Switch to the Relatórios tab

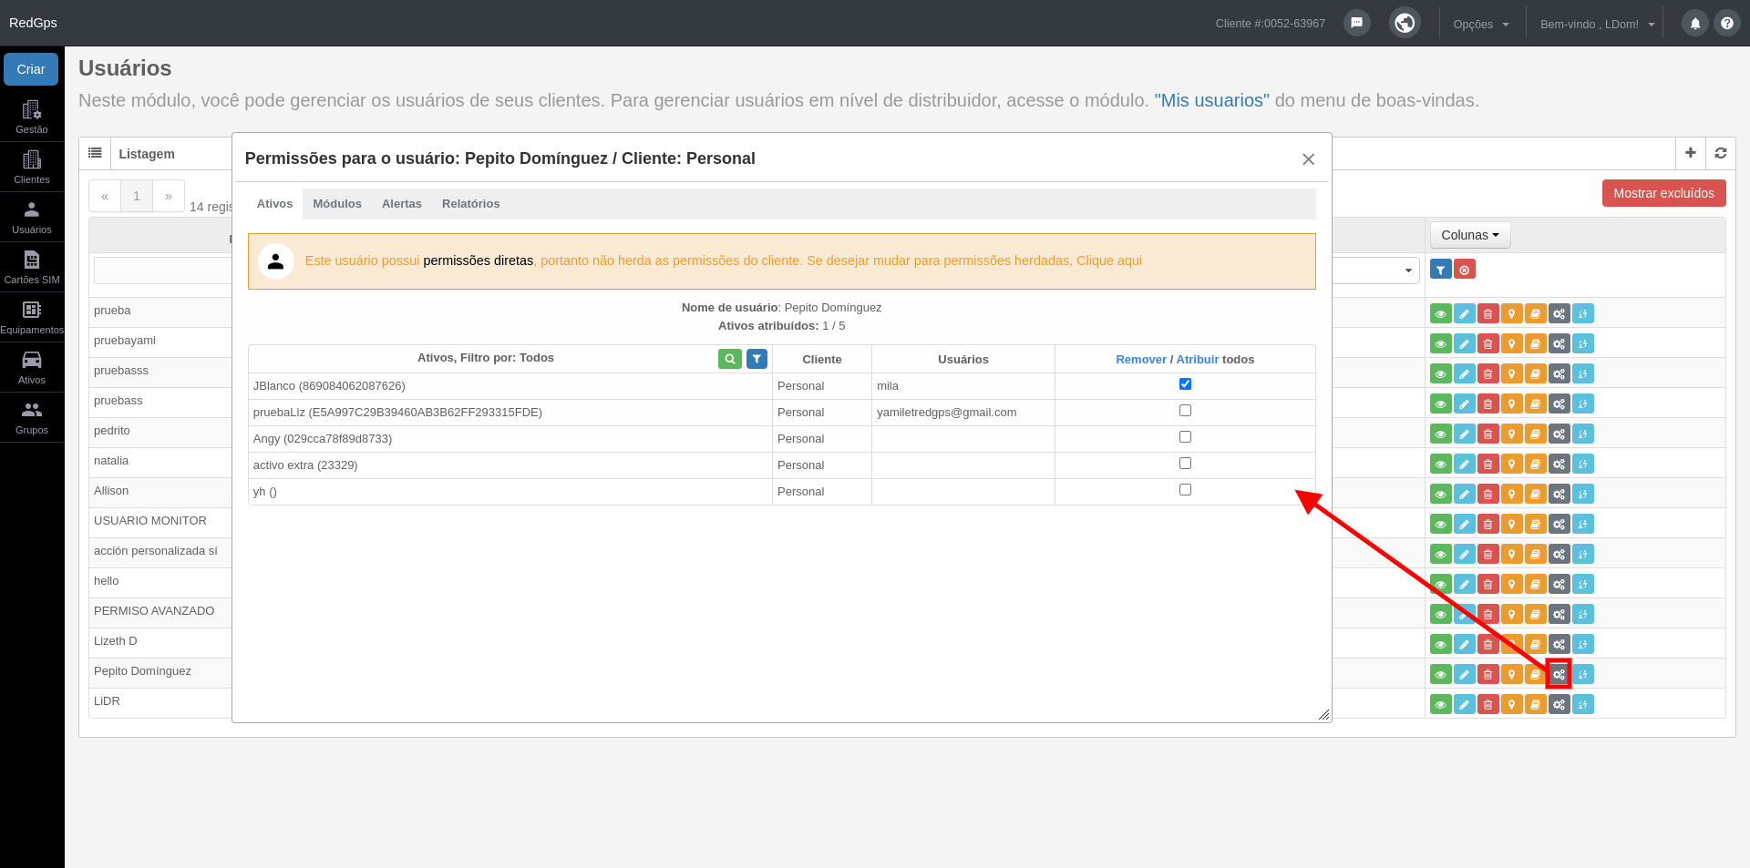pos(471,204)
